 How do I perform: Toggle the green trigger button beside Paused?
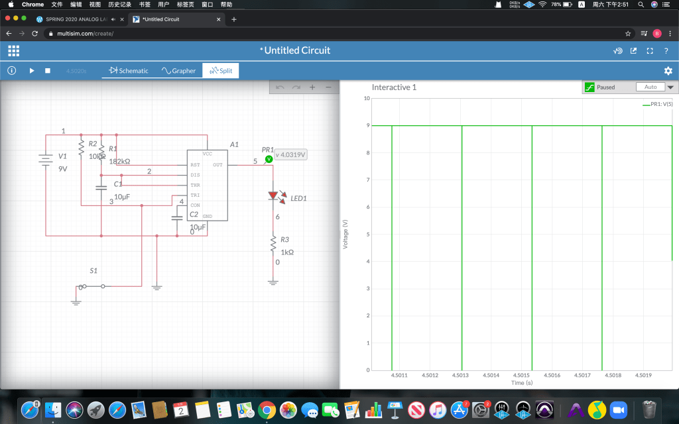589,87
